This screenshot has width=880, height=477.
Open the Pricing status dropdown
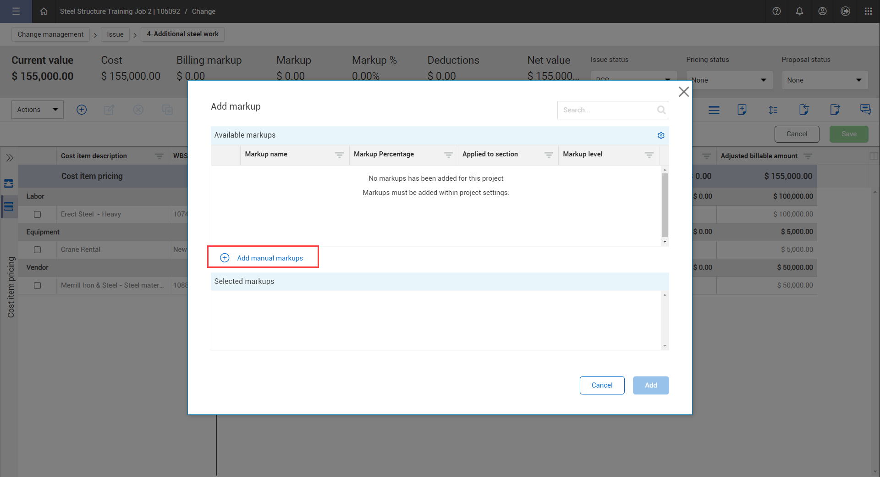pyautogui.click(x=729, y=80)
